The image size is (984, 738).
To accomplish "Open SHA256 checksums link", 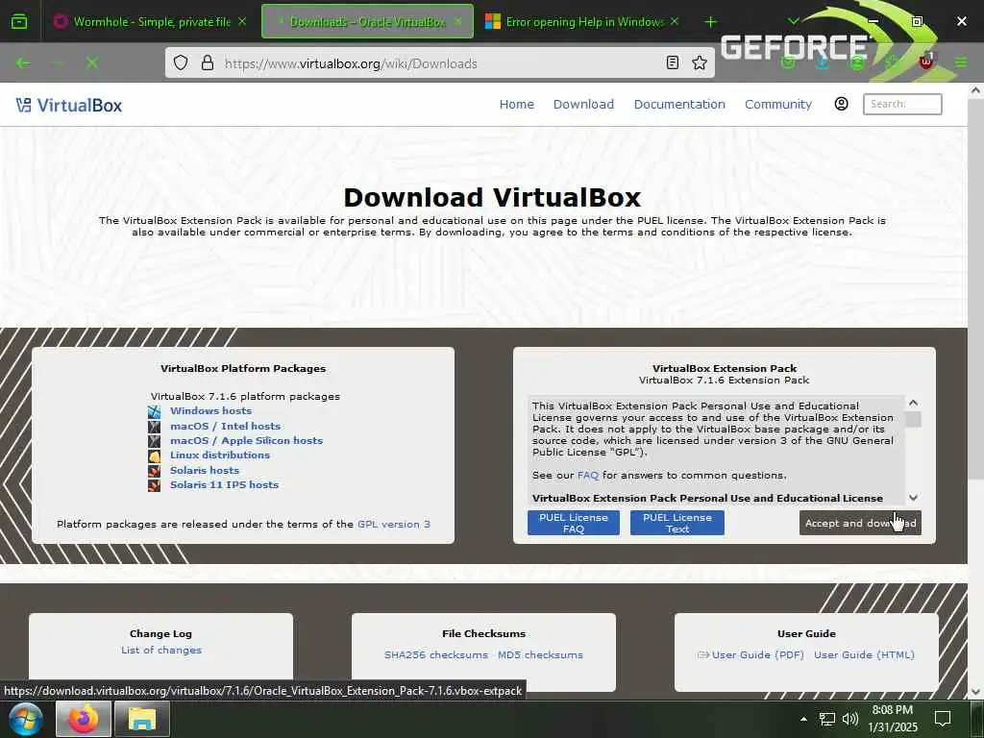I will [x=436, y=655].
